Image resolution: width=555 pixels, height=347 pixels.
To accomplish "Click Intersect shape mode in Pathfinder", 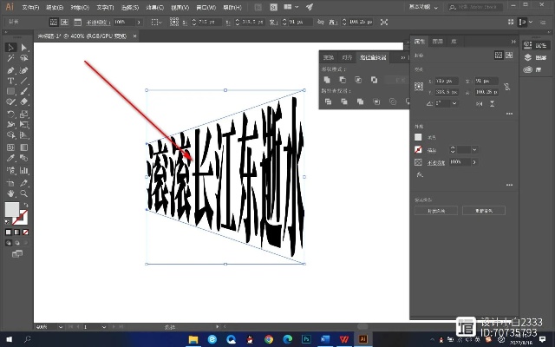I will coord(358,80).
